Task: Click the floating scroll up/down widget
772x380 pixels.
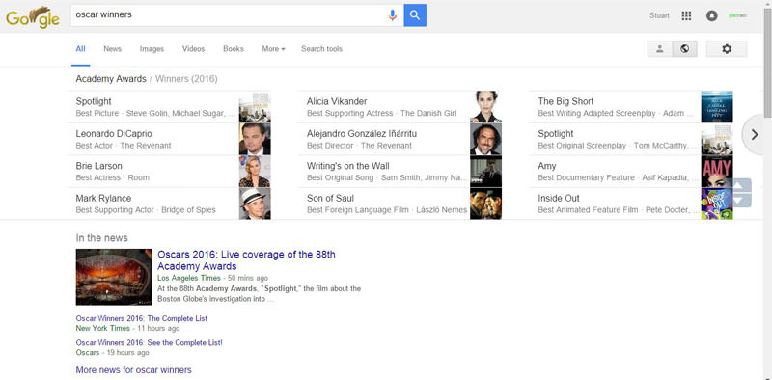Action: point(742,193)
